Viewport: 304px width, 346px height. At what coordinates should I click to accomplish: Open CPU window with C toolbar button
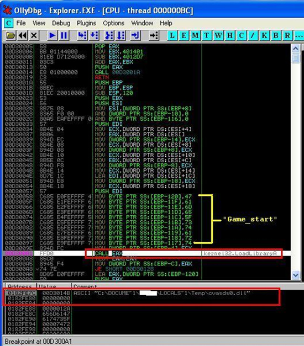click(x=242, y=35)
